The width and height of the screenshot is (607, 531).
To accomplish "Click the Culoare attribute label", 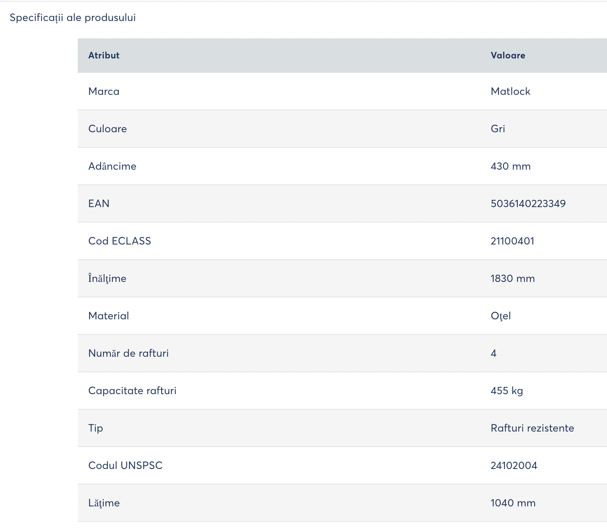I will pos(107,129).
